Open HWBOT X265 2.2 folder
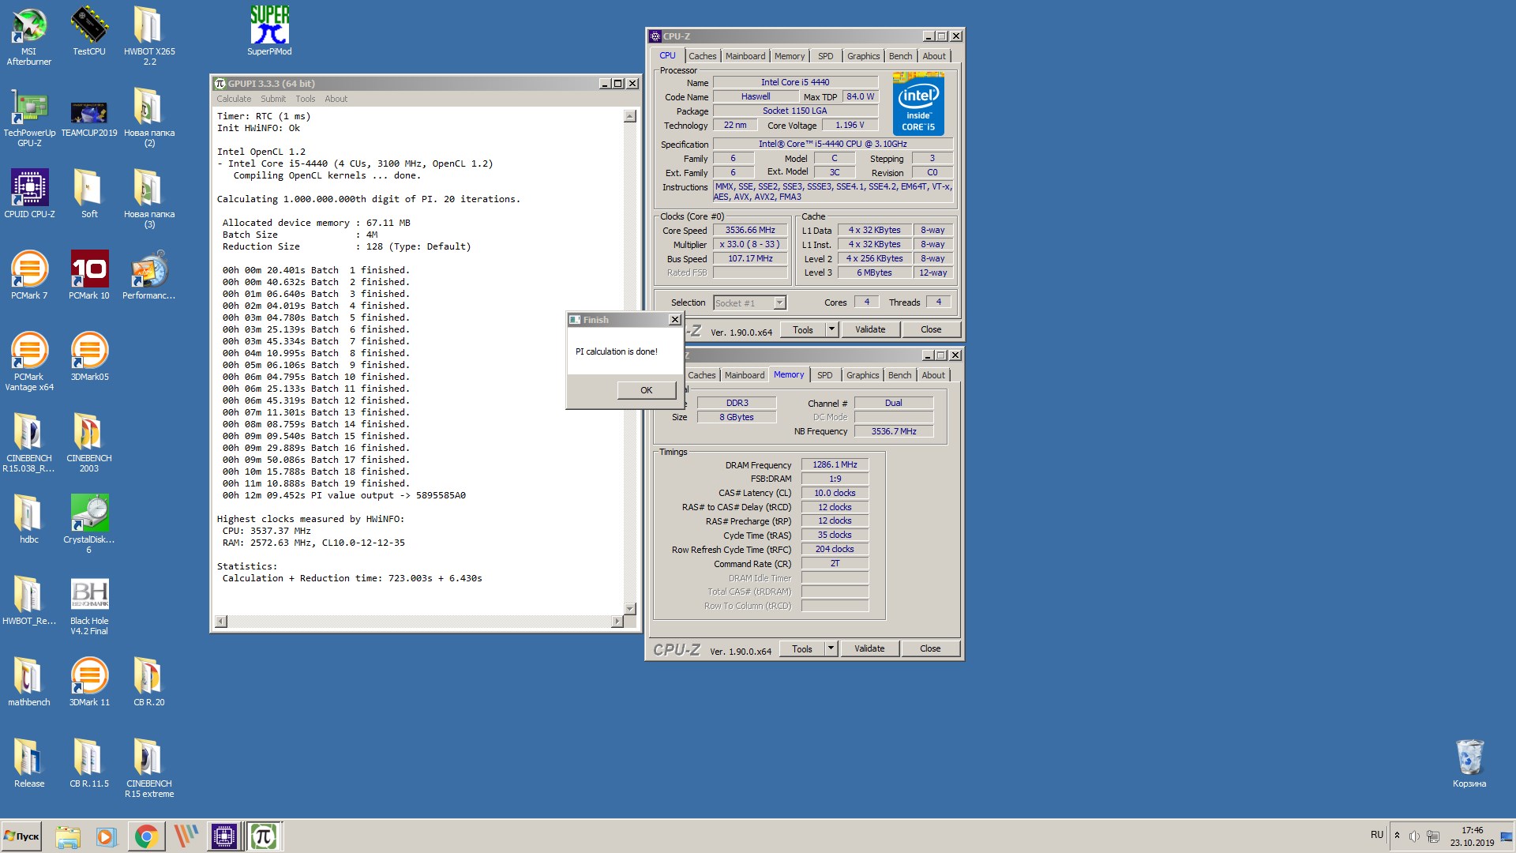Screen dimensions: 1516x853 coord(149,36)
